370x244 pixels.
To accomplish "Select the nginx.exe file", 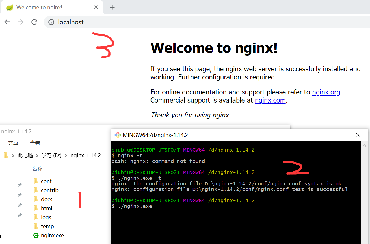I will (52, 235).
